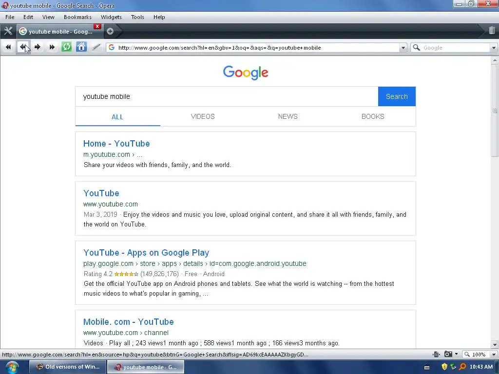Click the Opera logo in the title bar
499x374 pixels.
(x=5, y=5)
